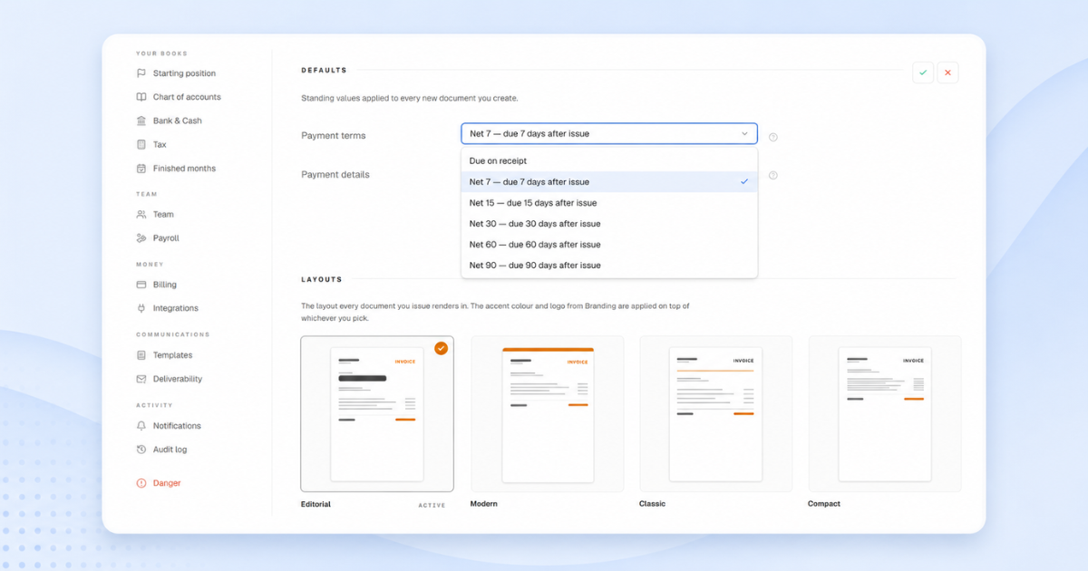Pick Net 15 — due 15 days option
This screenshot has height=571, width=1088.
click(x=609, y=203)
